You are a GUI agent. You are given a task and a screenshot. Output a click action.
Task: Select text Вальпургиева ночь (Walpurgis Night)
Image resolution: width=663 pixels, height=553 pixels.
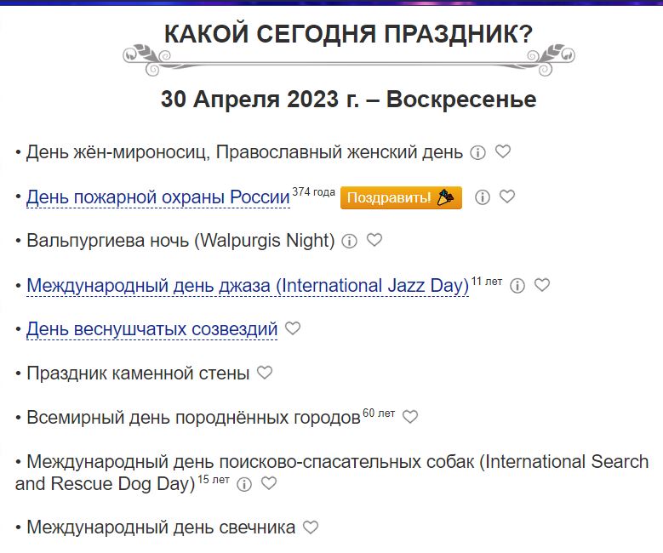(x=180, y=241)
